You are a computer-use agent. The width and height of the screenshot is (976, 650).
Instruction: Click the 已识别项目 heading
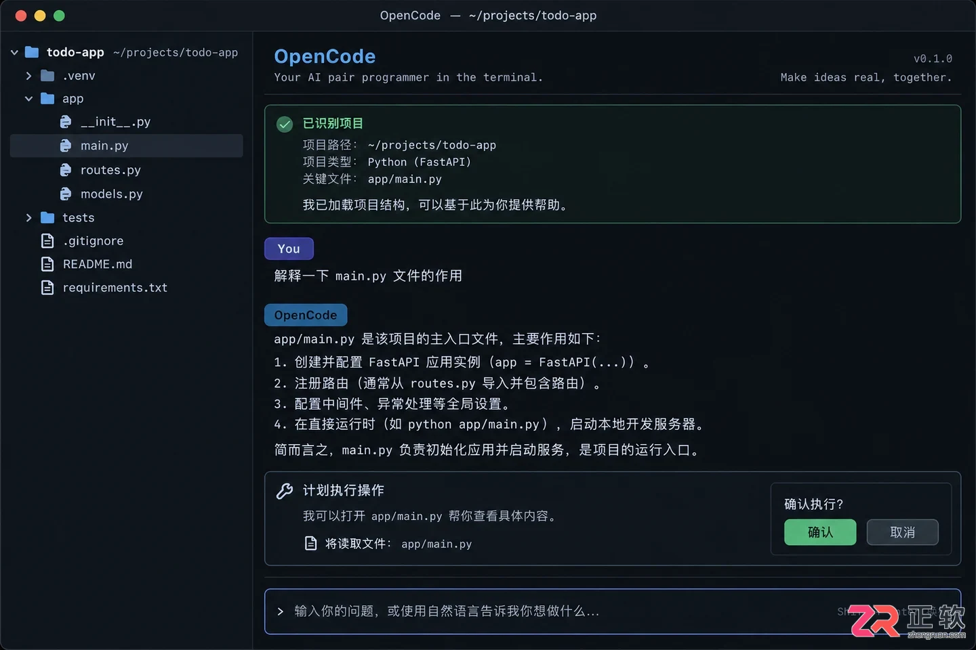333,123
